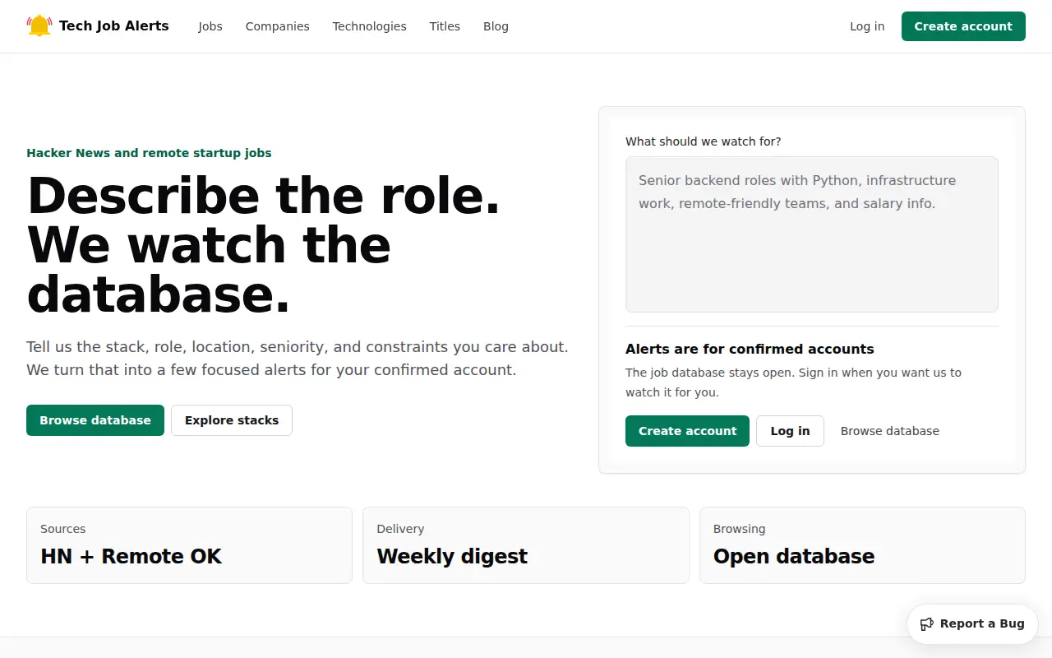
Task: Follow the Browse database text link in the card
Action: [x=890, y=431]
